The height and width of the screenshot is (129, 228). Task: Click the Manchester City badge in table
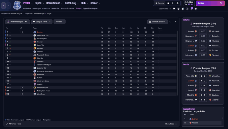pos(34,35)
